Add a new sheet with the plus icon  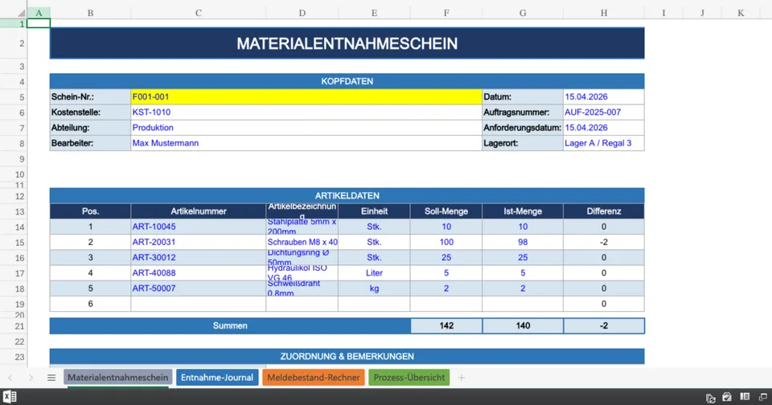point(461,378)
